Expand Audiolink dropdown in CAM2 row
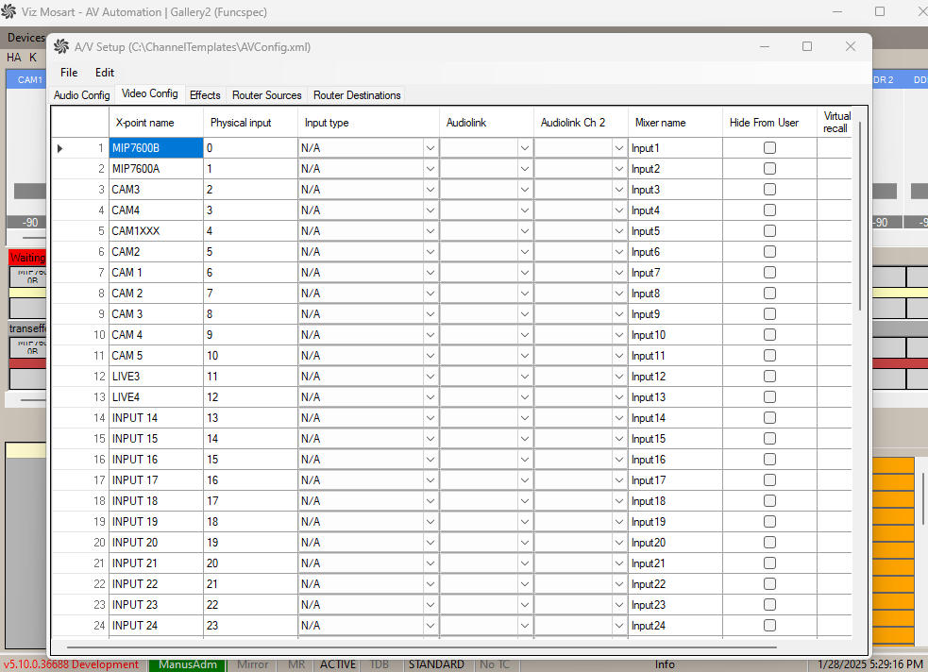This screenshot has height=672, width=928. (524, 252)
